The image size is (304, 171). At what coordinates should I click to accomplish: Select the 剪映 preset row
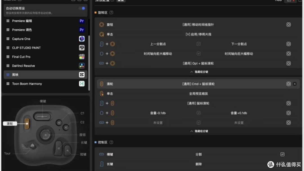pos(45,75)
